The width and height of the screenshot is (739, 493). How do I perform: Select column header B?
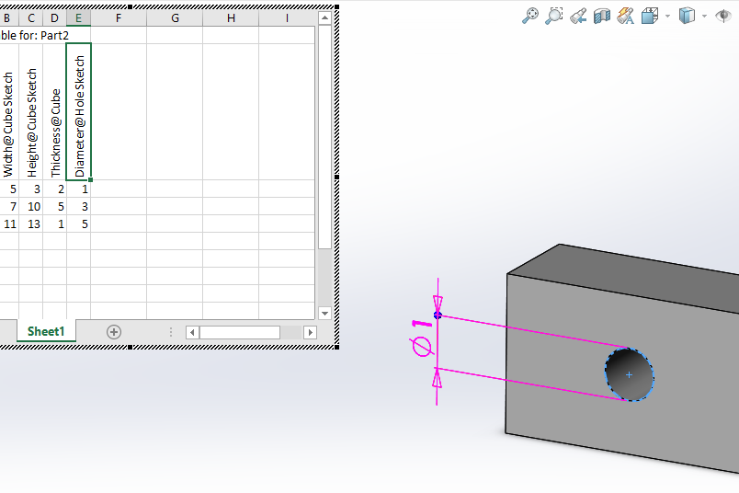[8, 18]
